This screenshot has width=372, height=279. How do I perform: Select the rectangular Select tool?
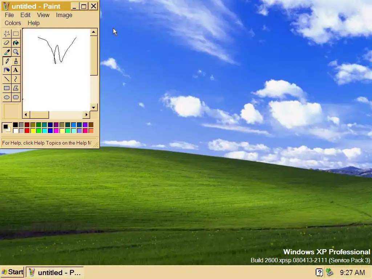pyautogui.click(x=16, y=34)
